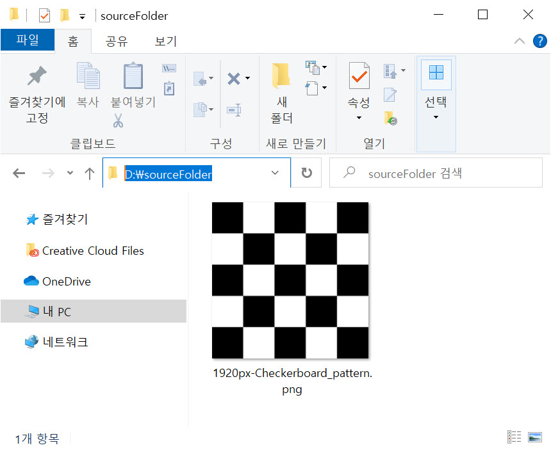Click New folder (새 폴더)
The image size is (551, 450).
(281, 93)
